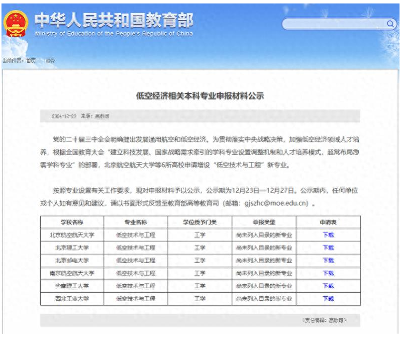Download the 北京邮电大学 application form
Screen dimensions: 402x337
[328, 260]
